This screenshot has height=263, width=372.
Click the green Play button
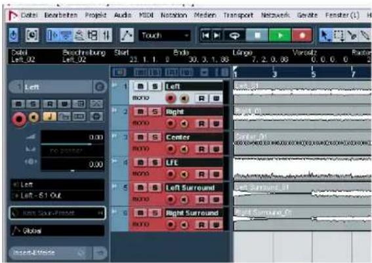pos(280,35)
